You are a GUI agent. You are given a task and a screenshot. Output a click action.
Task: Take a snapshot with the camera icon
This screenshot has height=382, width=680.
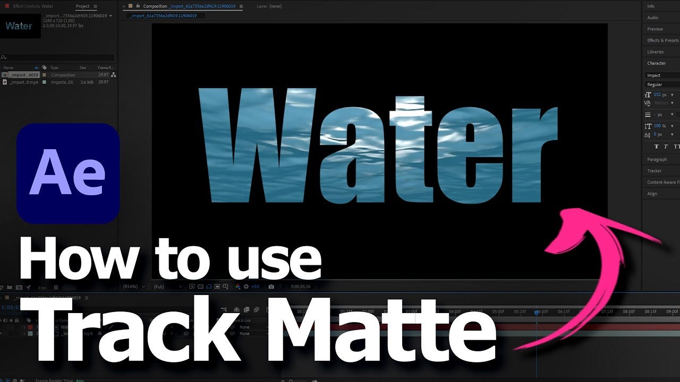(x=271, y=286)
